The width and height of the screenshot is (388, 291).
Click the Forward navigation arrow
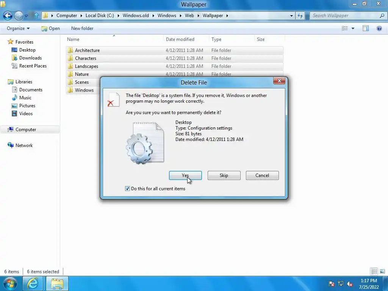19,16
